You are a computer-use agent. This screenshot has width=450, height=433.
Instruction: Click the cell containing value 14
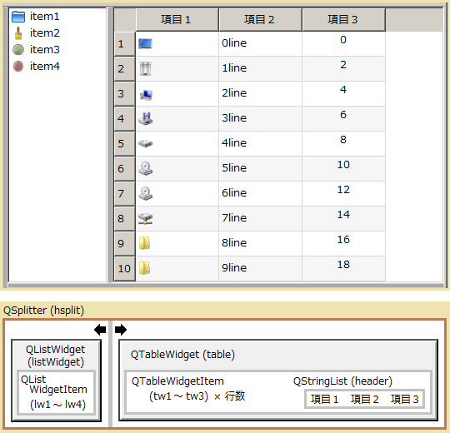(x=343, y=218)
